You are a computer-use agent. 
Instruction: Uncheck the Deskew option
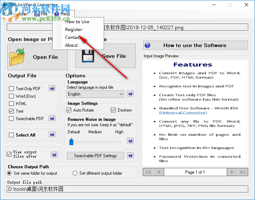click(x=113, y=110)
